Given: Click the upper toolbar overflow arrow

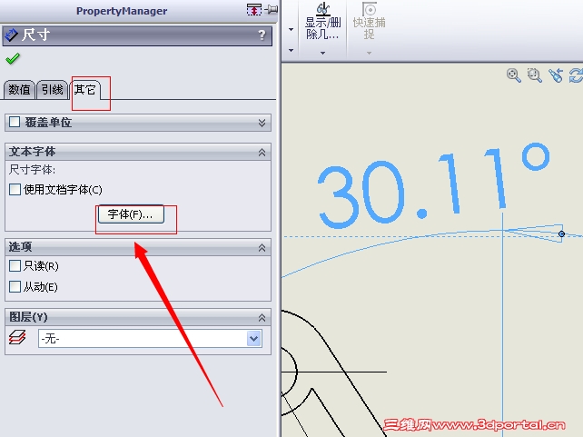Looking at the screenshot, I should point(291,29).
